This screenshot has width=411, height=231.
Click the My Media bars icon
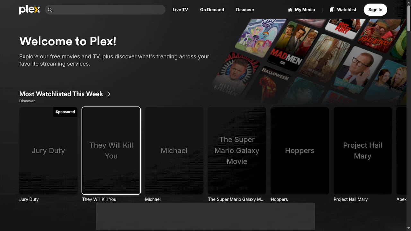tap(290, 10)
